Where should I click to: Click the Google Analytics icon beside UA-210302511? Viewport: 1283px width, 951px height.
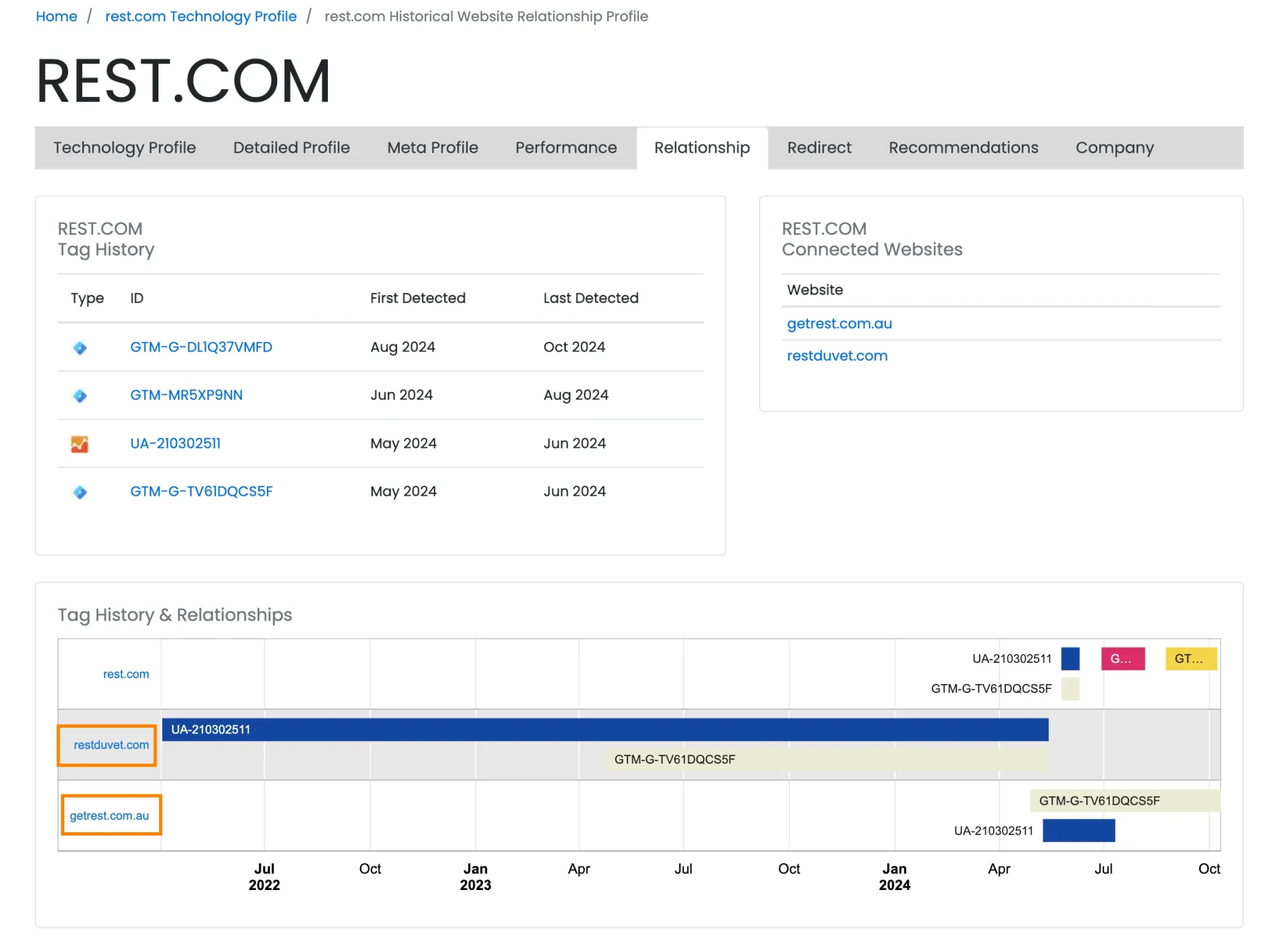80,444
